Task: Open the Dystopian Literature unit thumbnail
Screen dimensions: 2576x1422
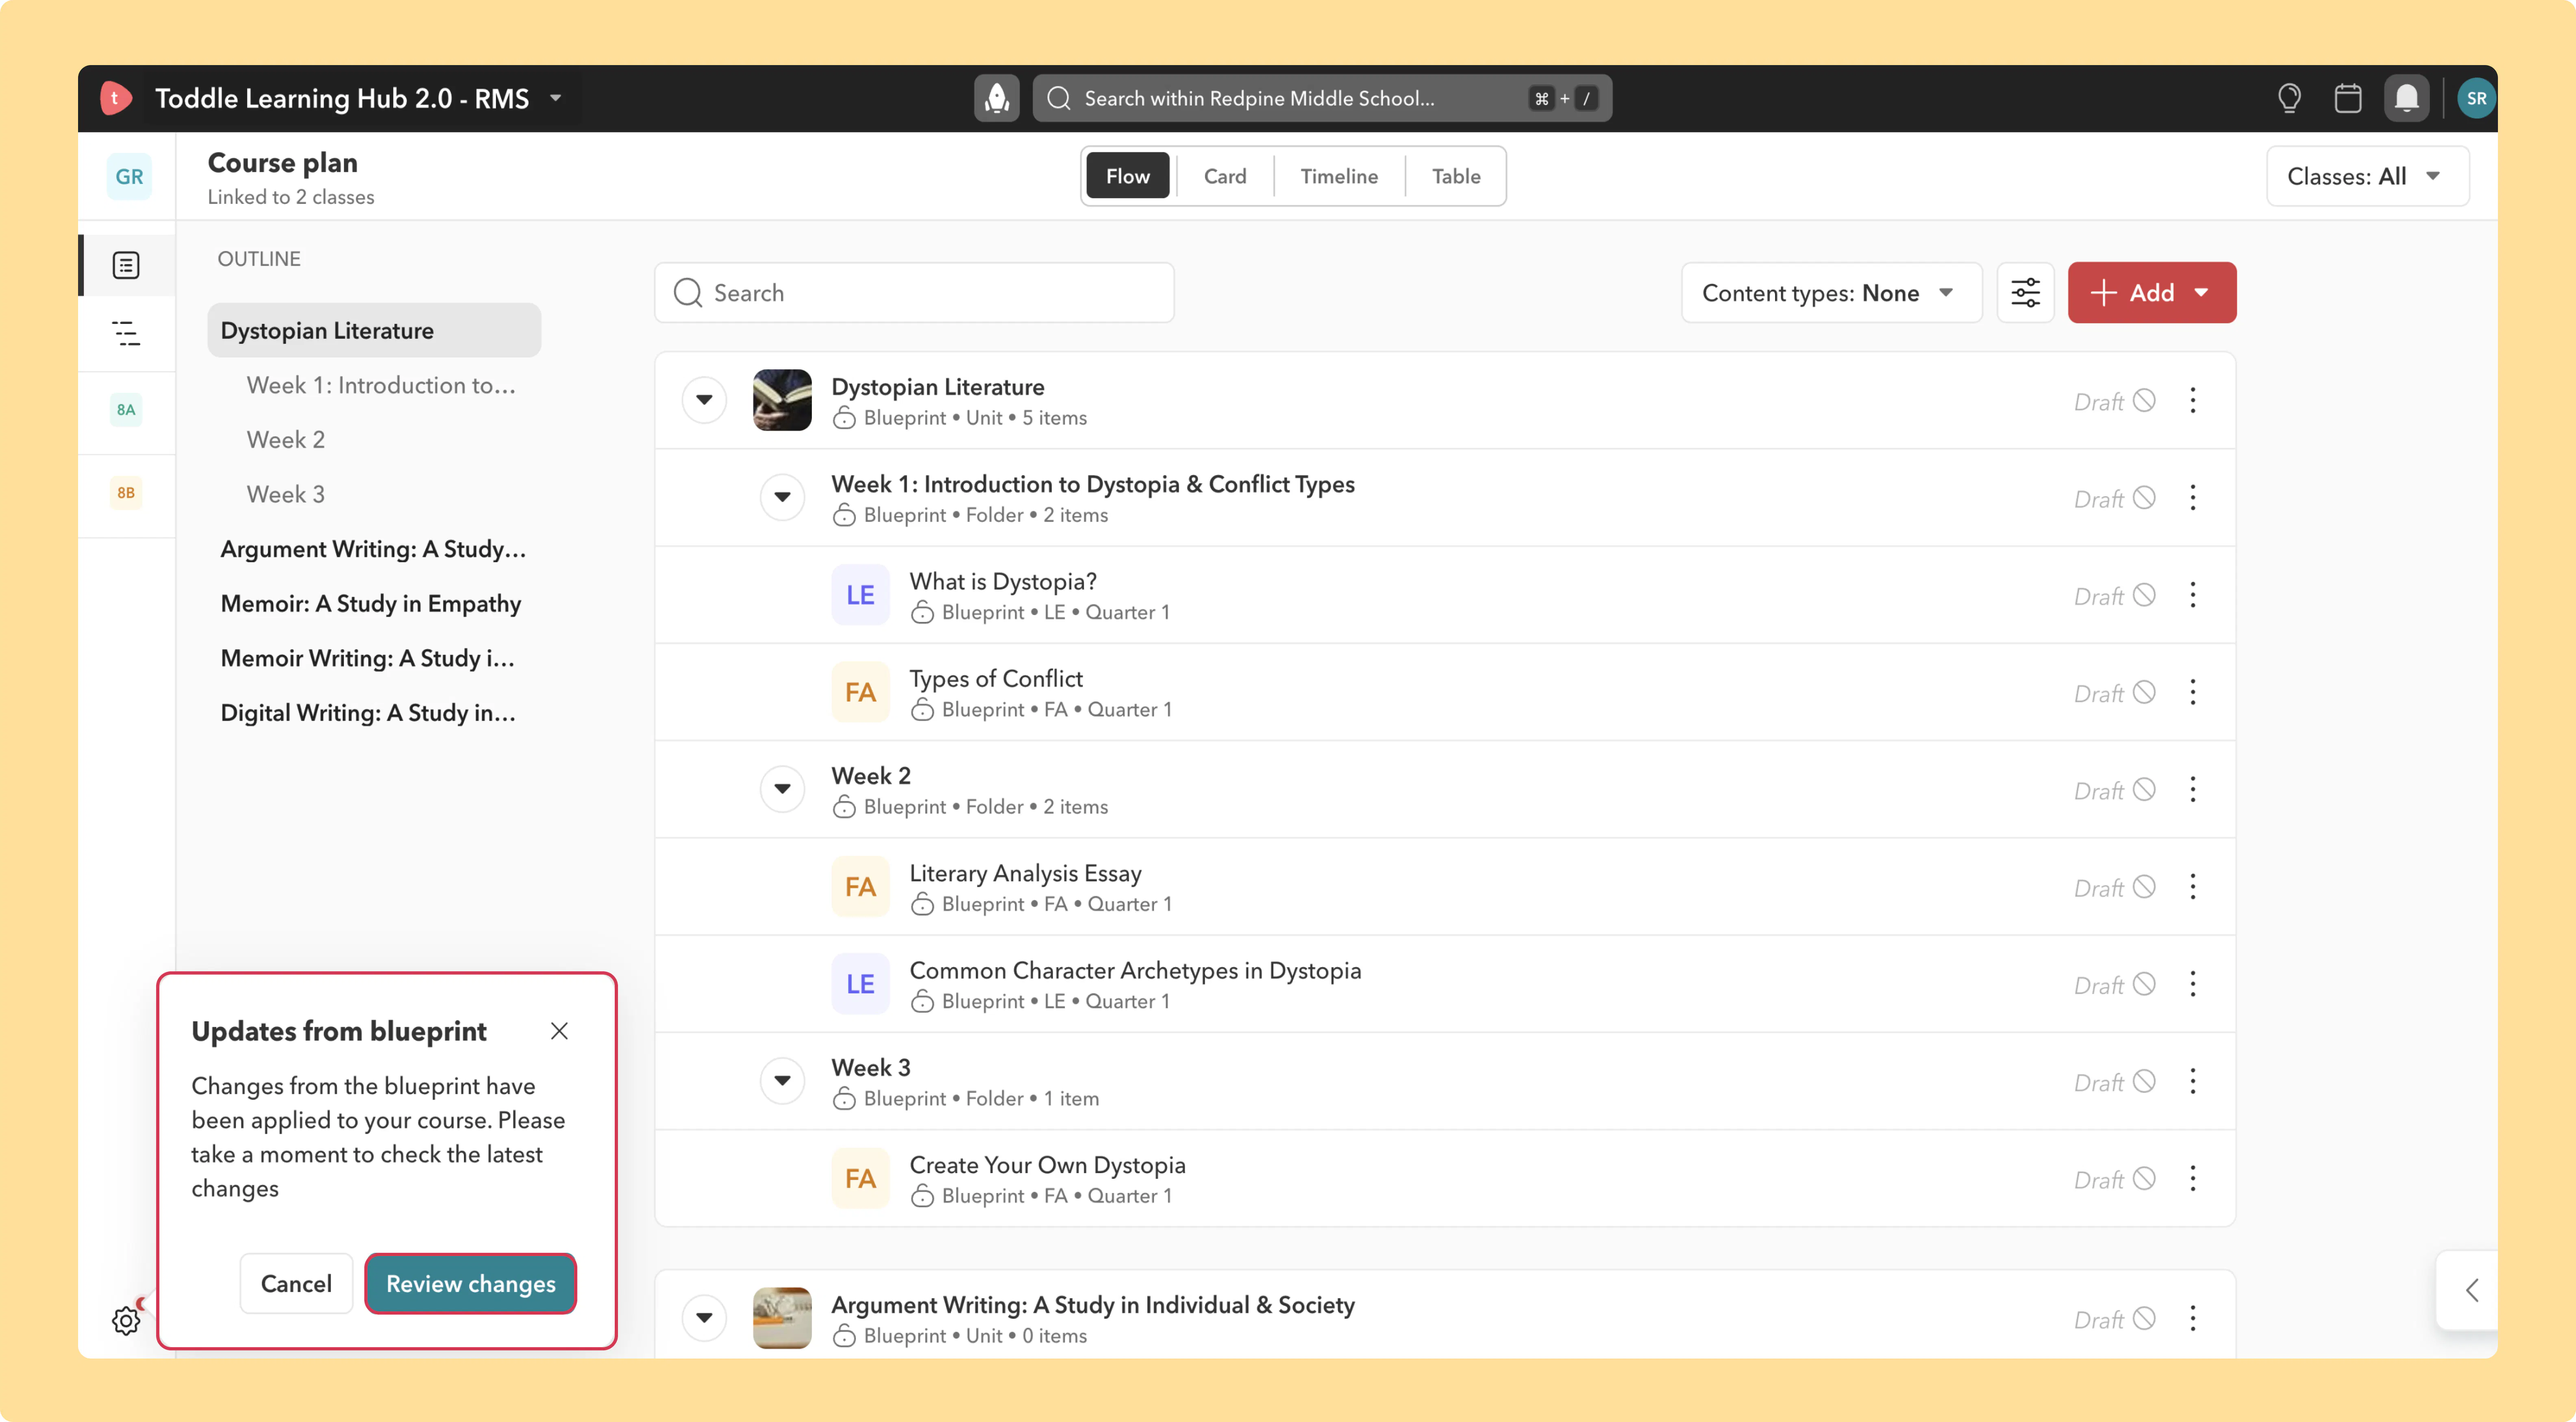Action: pyautogui.click(x=782, y=400)
